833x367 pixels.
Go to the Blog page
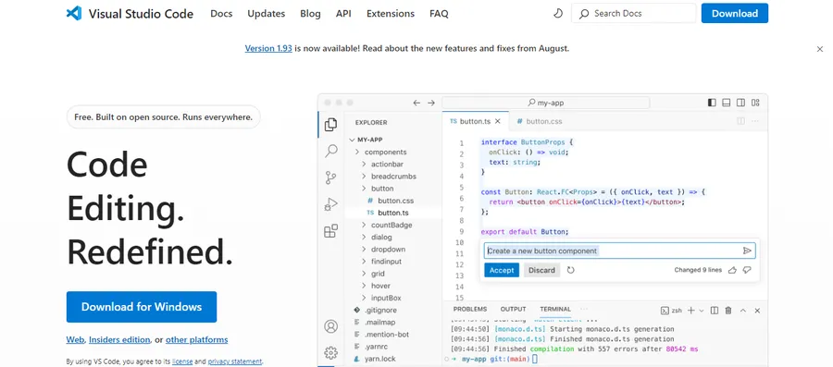[310, 14]
